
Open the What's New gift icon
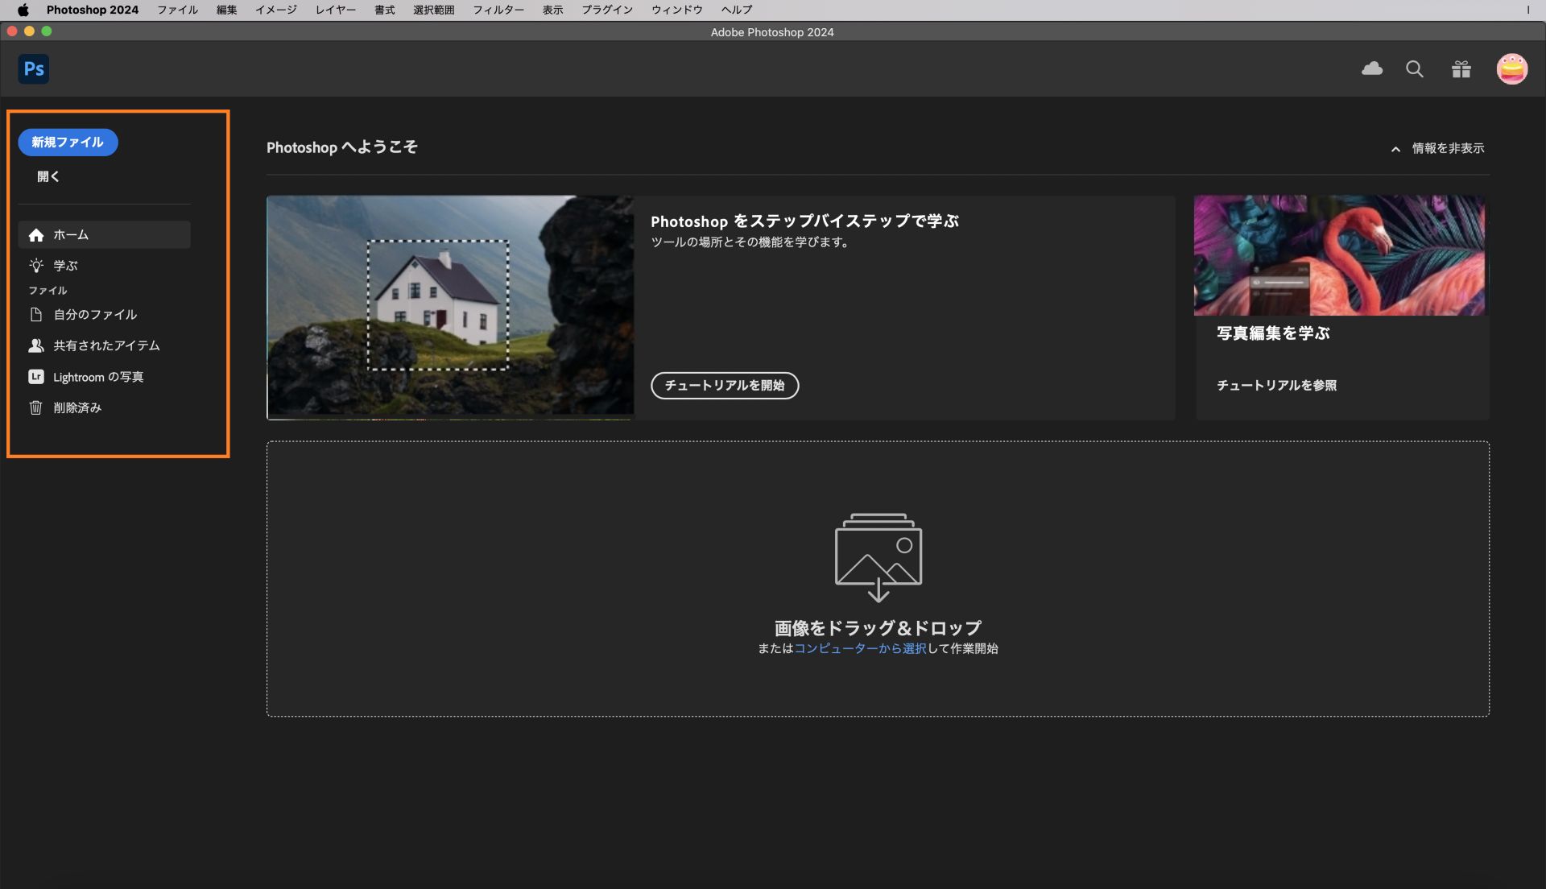[x=1461, y=69]
